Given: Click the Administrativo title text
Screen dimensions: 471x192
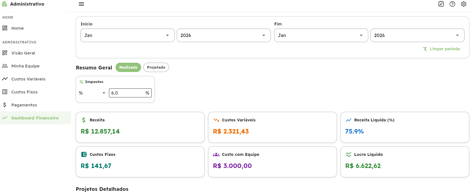Looking at the screenshot, I should 27,4.
